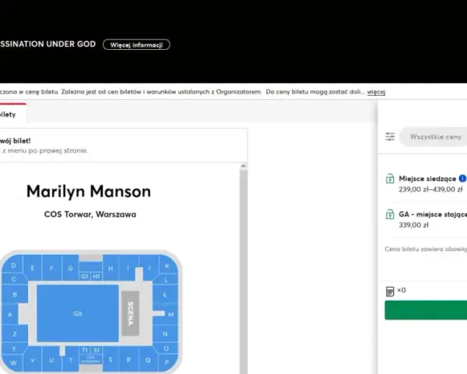Select section D on the seat map

coord(12,265)
